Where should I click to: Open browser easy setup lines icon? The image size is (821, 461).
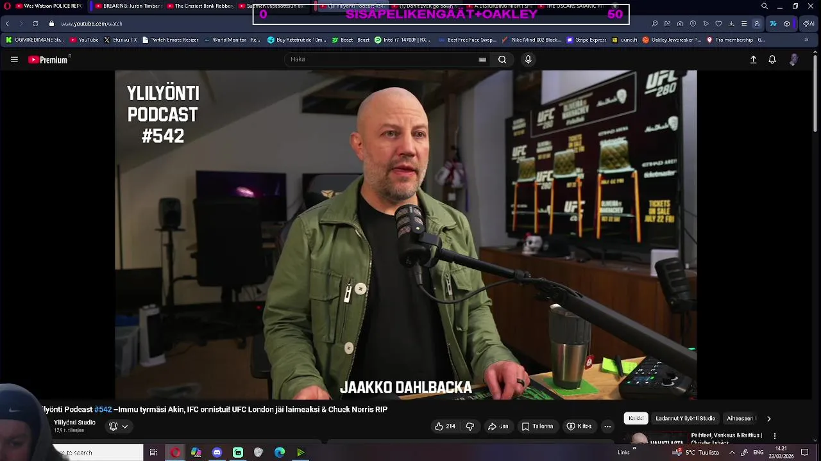[x=744, y=24]
